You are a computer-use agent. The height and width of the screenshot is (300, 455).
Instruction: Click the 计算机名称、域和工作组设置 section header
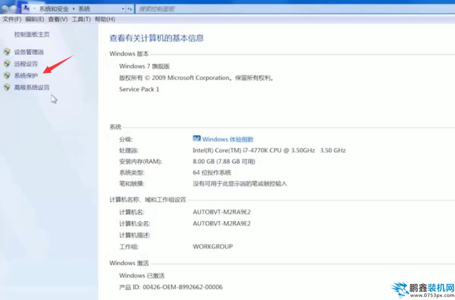[148, 200]
